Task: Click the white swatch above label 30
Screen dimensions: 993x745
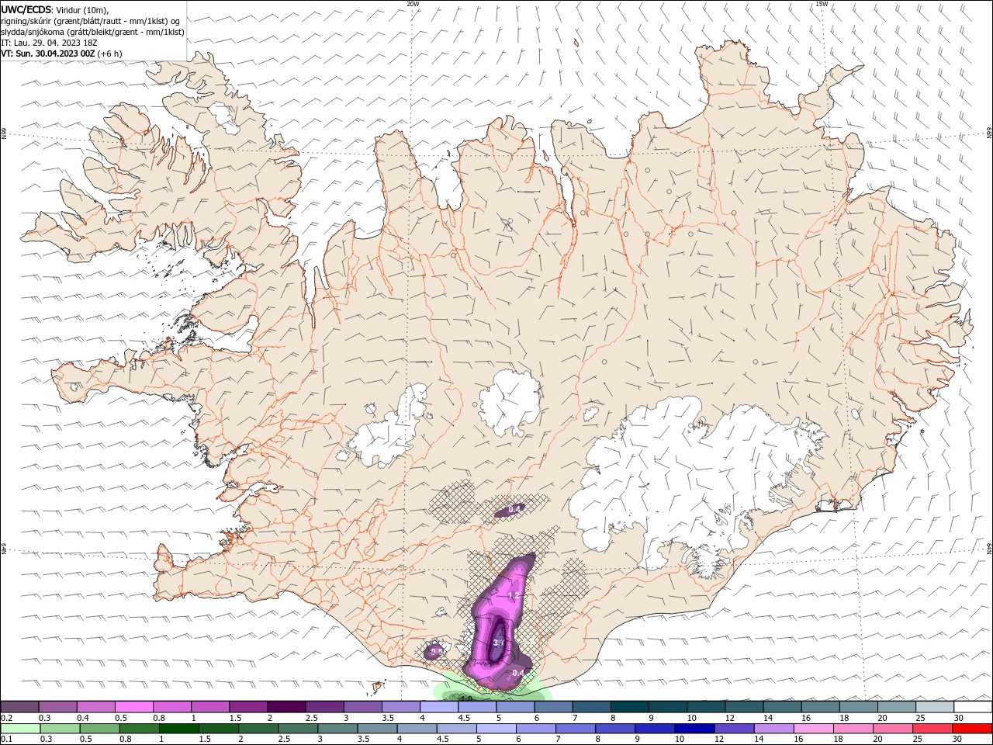Action: (x=973, y=707)
